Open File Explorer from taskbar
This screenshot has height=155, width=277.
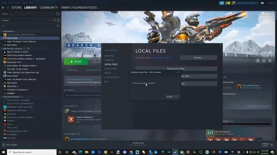point(87,152)
